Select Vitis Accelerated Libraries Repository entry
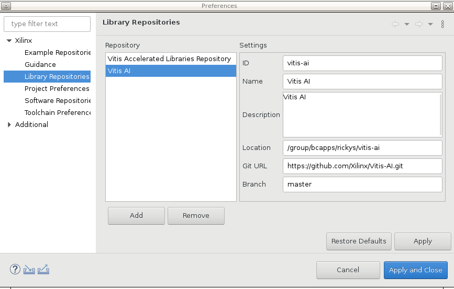This screenshot has height=289, width=454. (x=169, y=59)
